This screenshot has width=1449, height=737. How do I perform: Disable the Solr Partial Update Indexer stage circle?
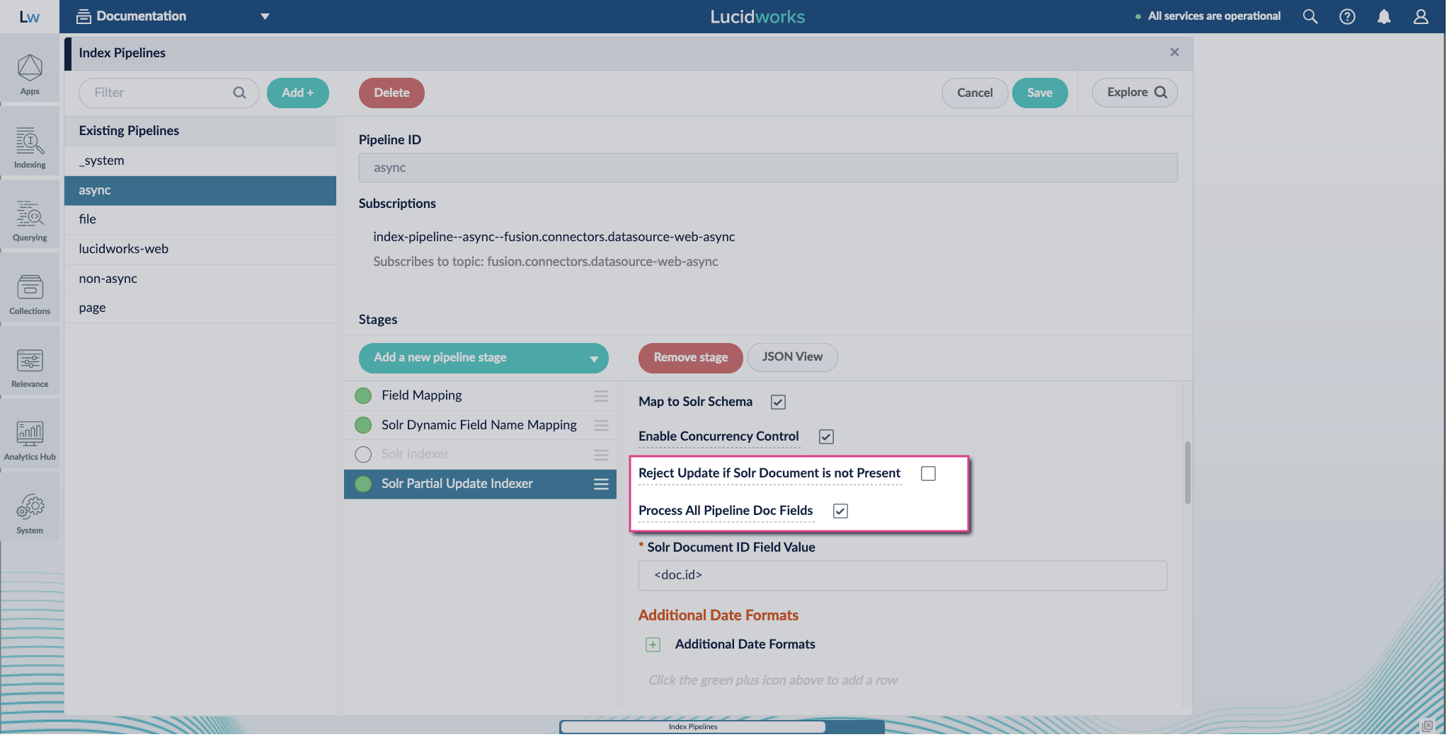pyautogui.click(x=363, y=484)
